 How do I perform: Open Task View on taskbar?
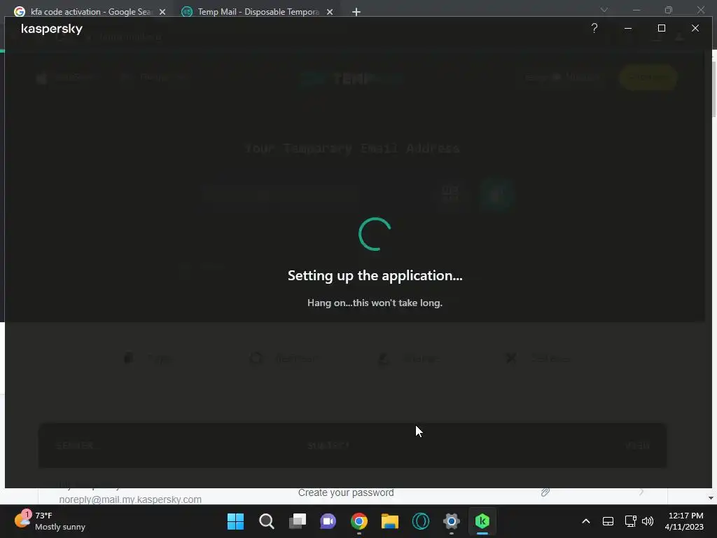(297, 521)
